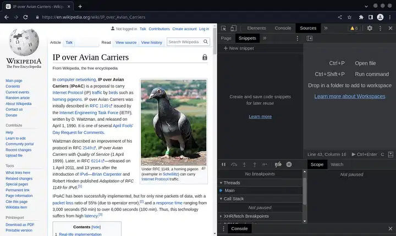Click the Step into next function icon

[x=244, y=165]
